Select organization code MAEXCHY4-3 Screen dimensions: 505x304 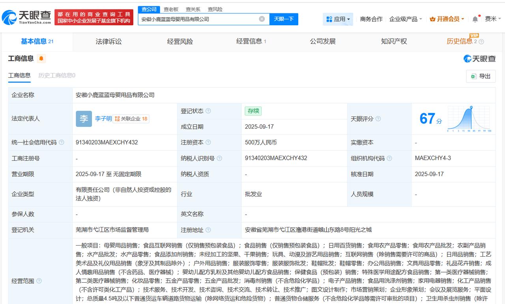pos(433,158)
